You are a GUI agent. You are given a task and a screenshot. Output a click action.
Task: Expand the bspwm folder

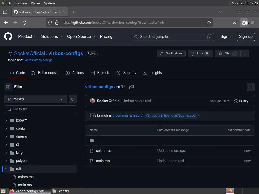(6, 120)
